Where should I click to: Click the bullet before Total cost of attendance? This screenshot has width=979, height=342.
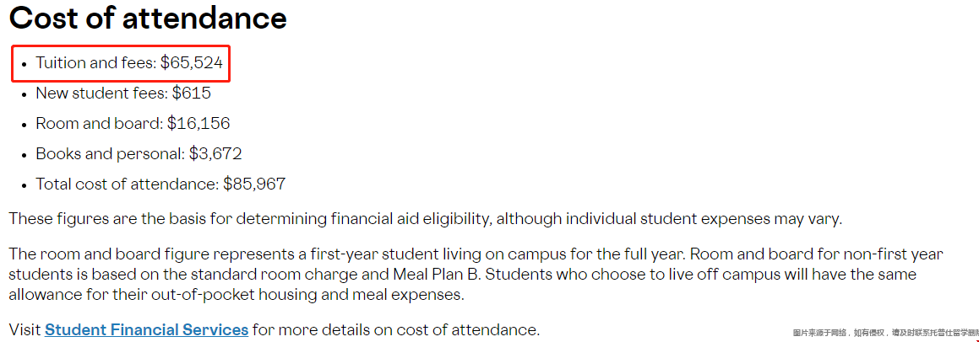click(24, 185)
